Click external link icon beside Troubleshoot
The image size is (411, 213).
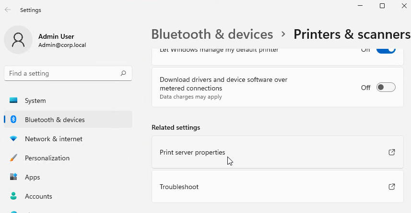392,187
